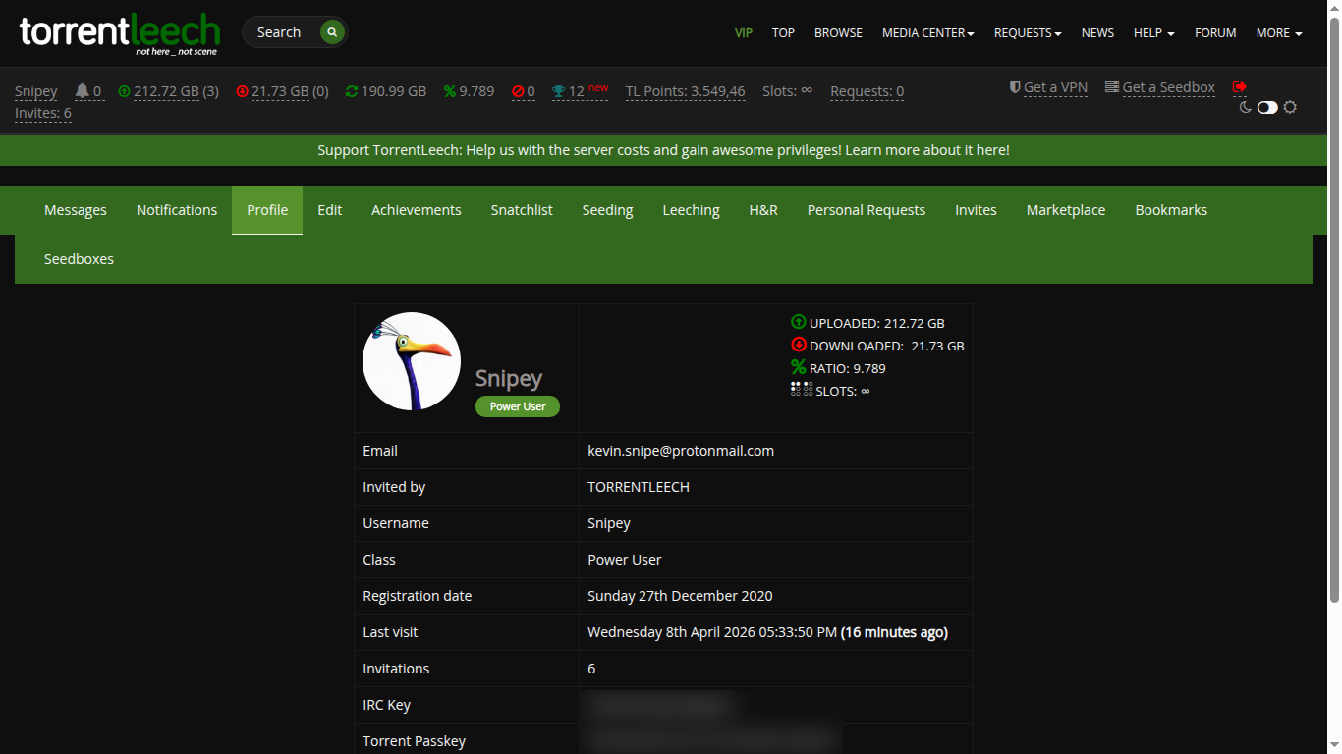Viewport: 1342px width, 754px height.
Task: Click the date Sunday 27th December 2020
Action: coord(680,596)
